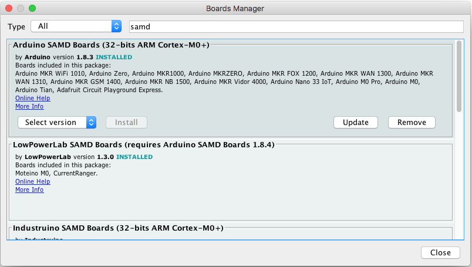Open Online Help for Arduino SAMD Boards
Viewport: 472px width, 267px height.
coord(33,98)
